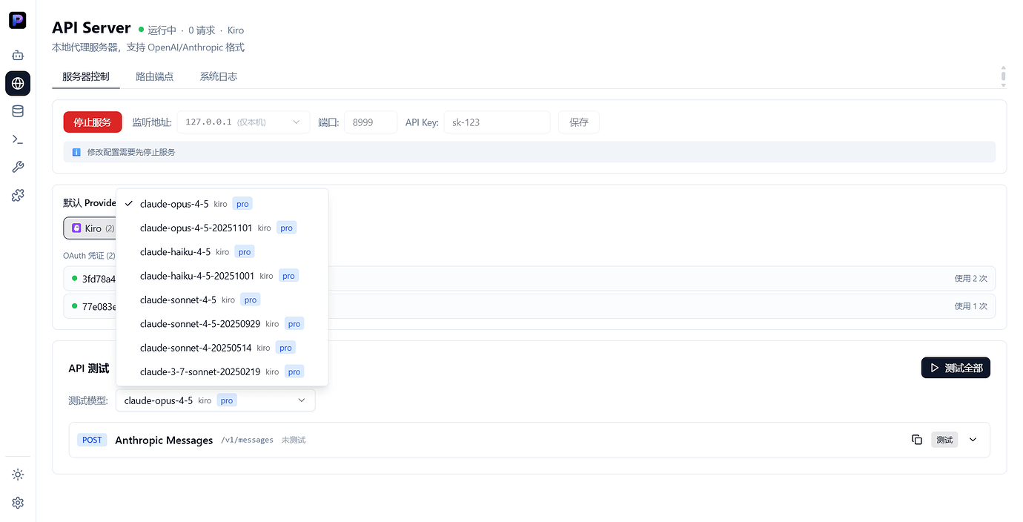1023x522 pixels.
Task: Expand the Anthropic Messages endpoint chevron
Action: coord(973,440)
